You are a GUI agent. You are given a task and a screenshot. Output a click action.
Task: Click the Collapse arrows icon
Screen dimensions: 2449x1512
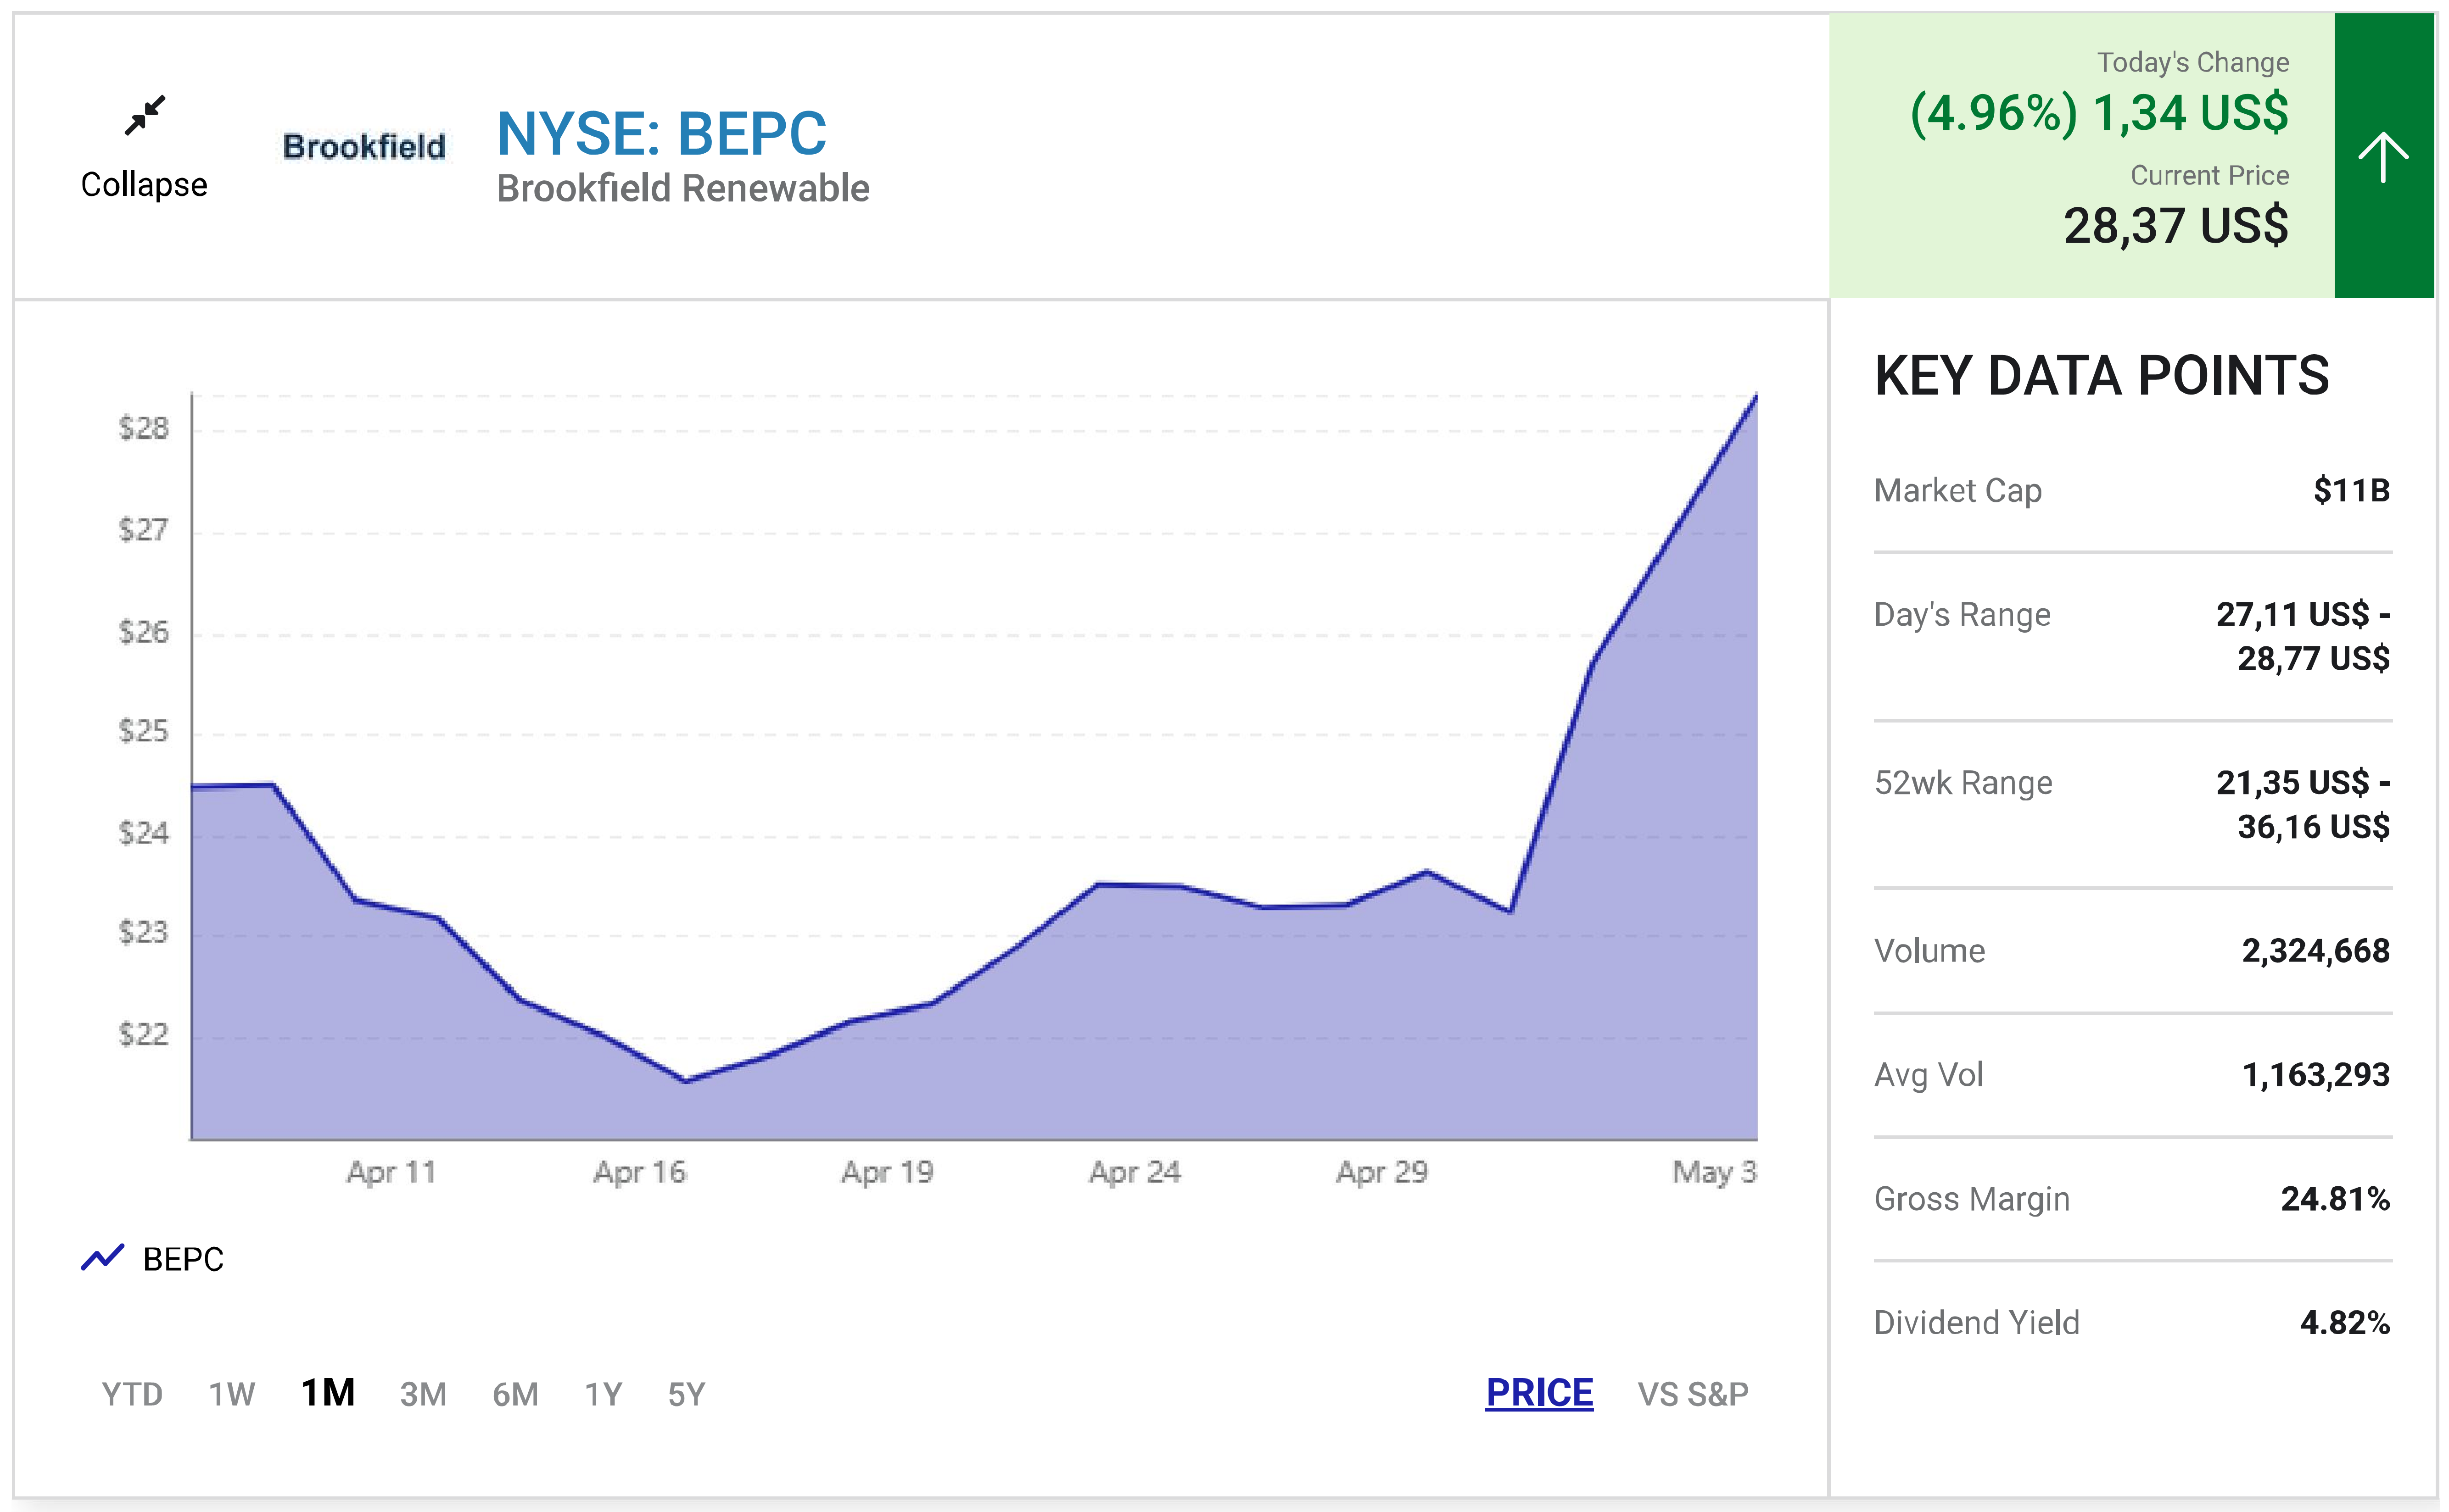(145, 116)
